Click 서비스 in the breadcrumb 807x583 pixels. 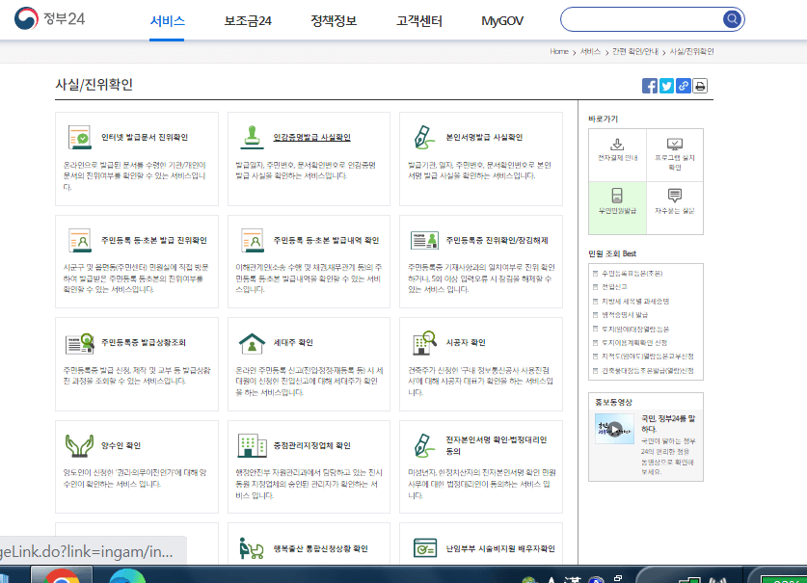click(590, 51)
